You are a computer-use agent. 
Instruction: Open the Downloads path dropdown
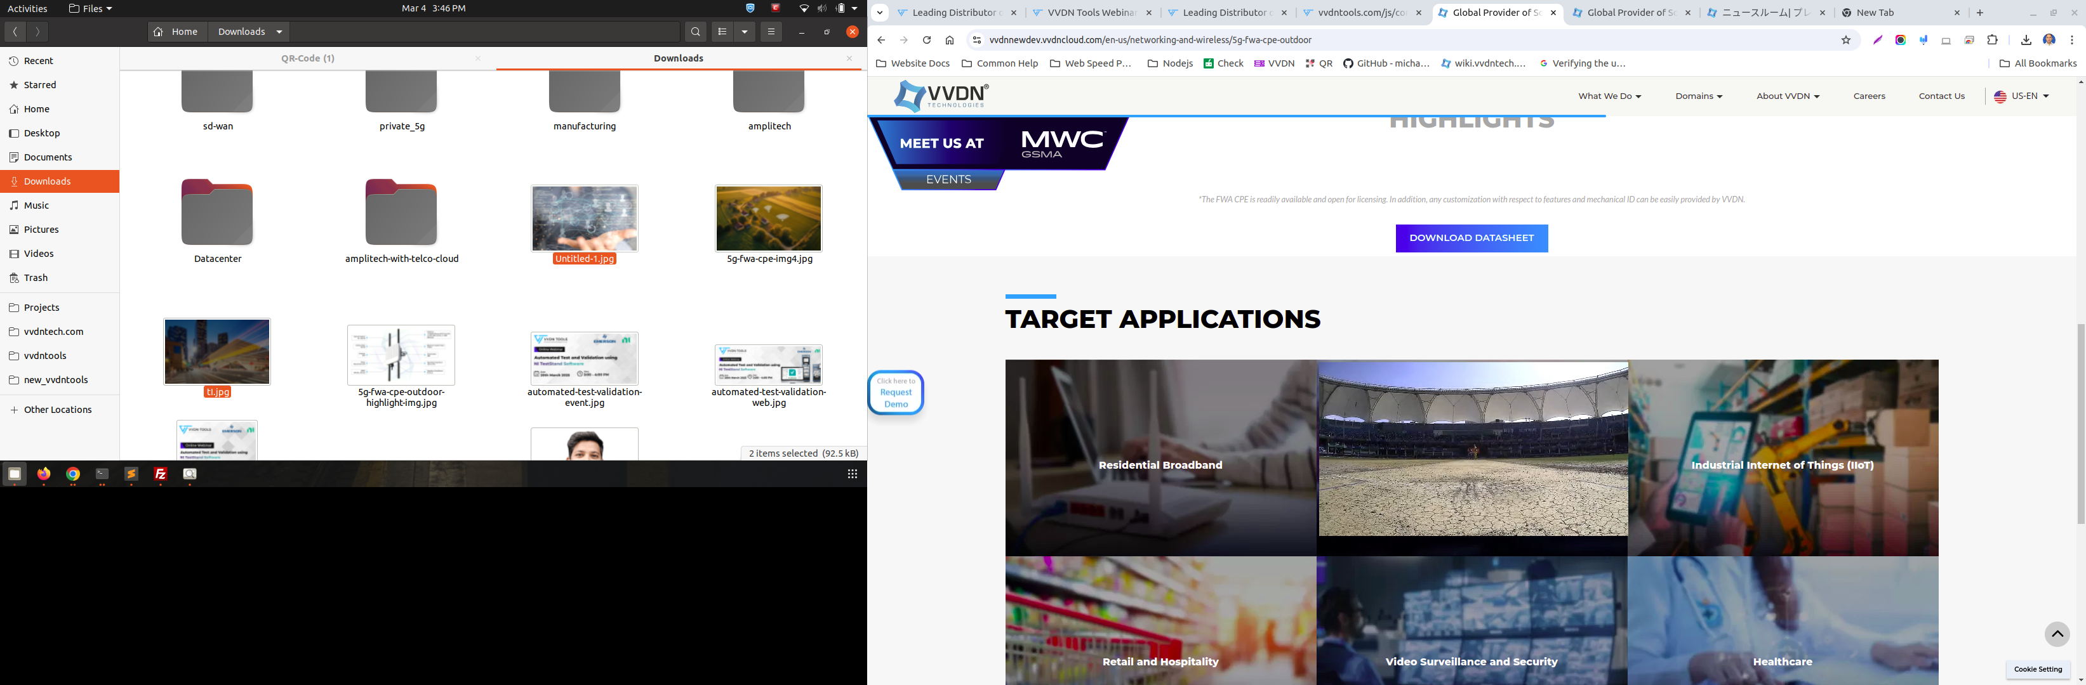tap(279, 32)
